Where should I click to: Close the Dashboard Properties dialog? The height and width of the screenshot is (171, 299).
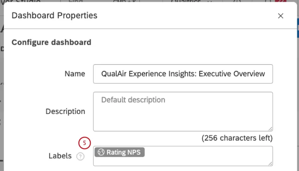pos(280,16)
